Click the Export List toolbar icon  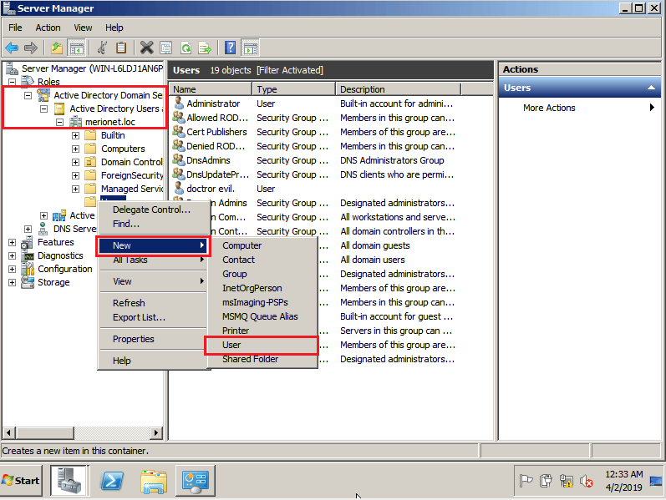tap(206, 48)
